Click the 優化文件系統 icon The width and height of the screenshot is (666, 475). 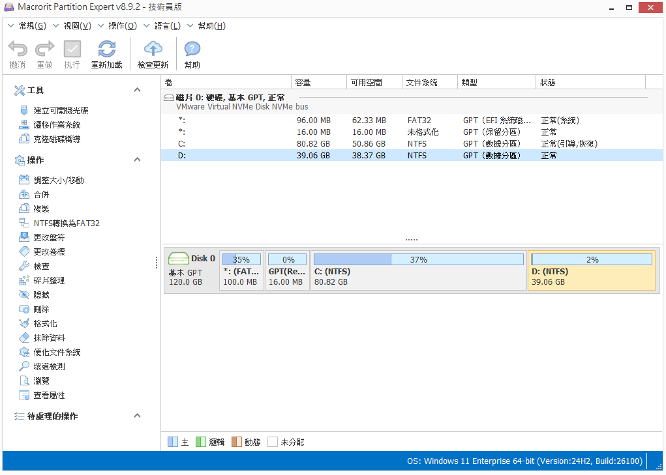click(x=24, y=352)
